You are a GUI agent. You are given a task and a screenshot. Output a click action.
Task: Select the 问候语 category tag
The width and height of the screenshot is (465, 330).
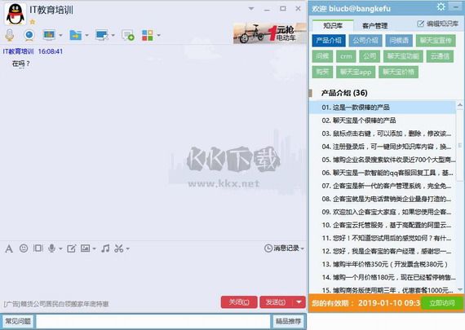(x=399, y=40)
